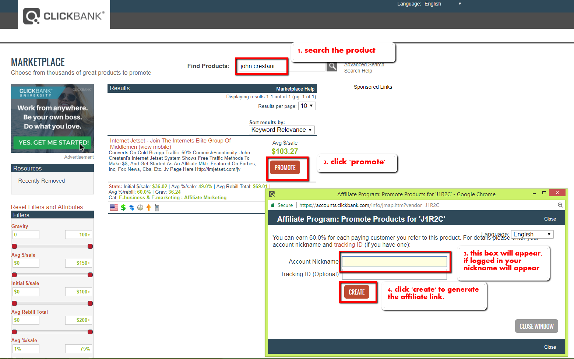Click the Initial $/sale maximum $100+ field
The image size is (574, 359).
coord(79,292)
